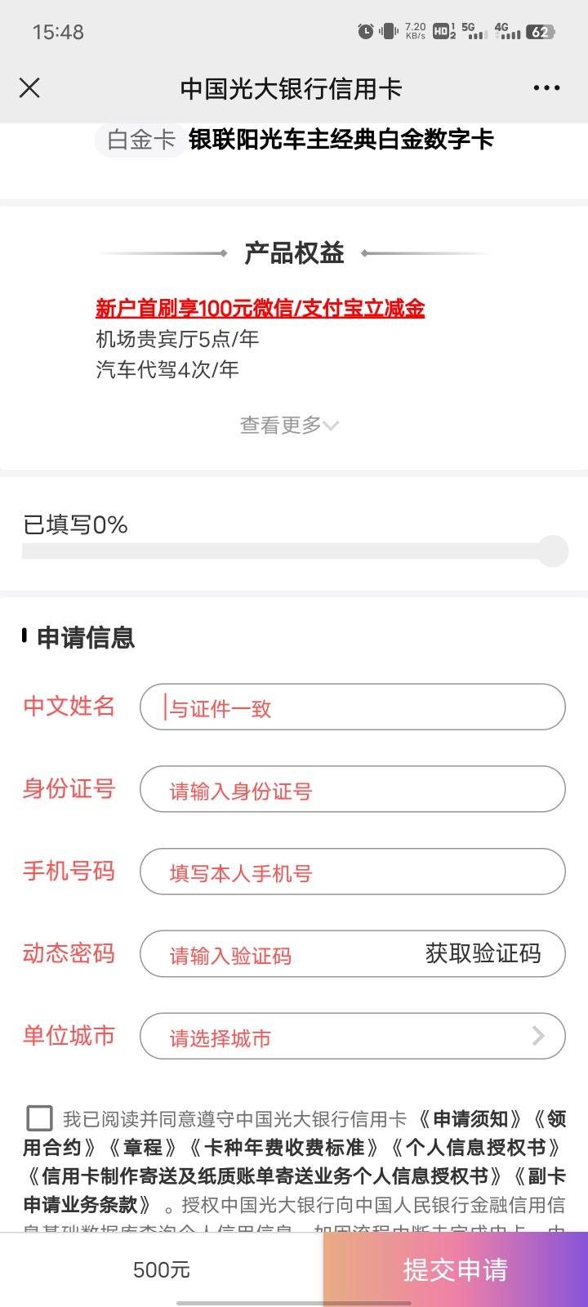The width and height of the screenshot is (588, 1307).
Task: Expand 查看更多 to see more benefits
Action: coord(289,425)
